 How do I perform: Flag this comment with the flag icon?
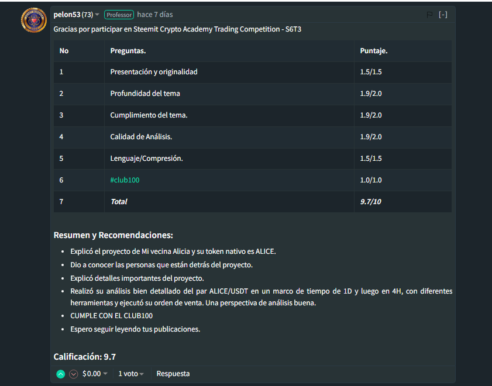pyautogui.click(x=429, y=15)
